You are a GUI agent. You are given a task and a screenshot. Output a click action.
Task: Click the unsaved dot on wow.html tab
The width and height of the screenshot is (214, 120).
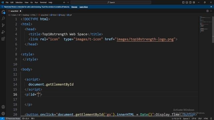pyautogui.click(x=20, y=11)
